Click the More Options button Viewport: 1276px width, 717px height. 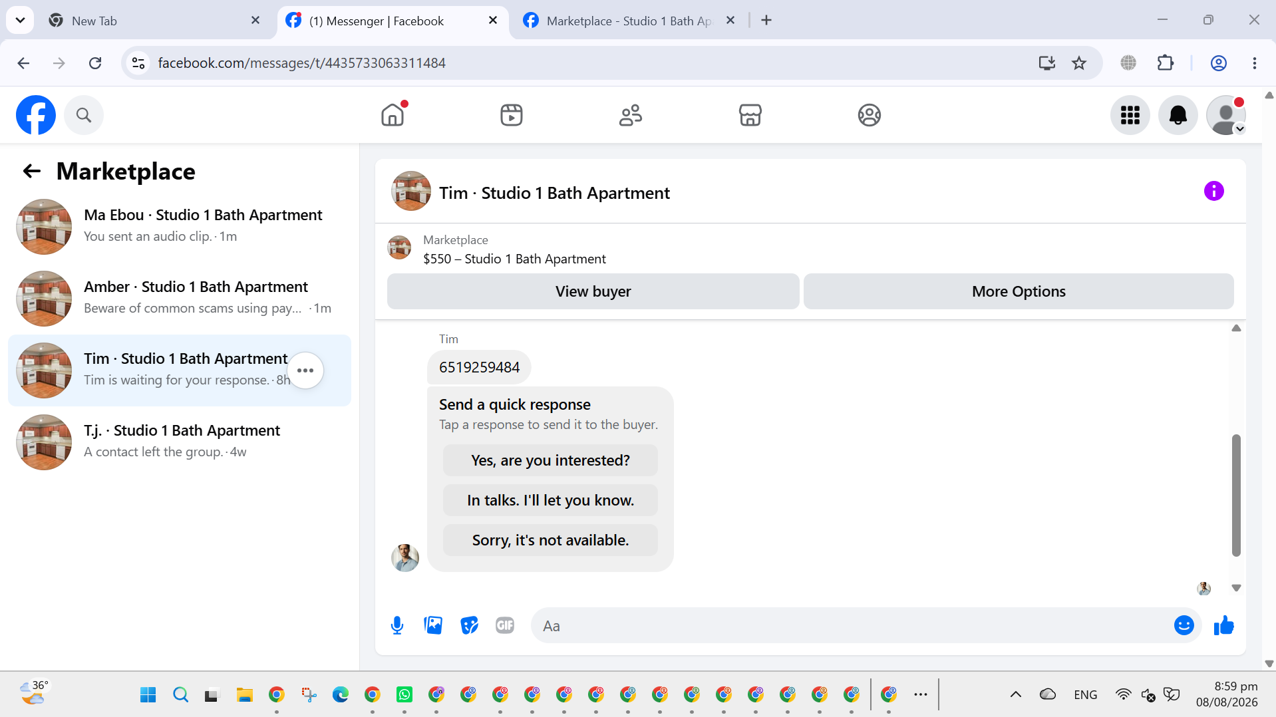(x=1019, y=291)
